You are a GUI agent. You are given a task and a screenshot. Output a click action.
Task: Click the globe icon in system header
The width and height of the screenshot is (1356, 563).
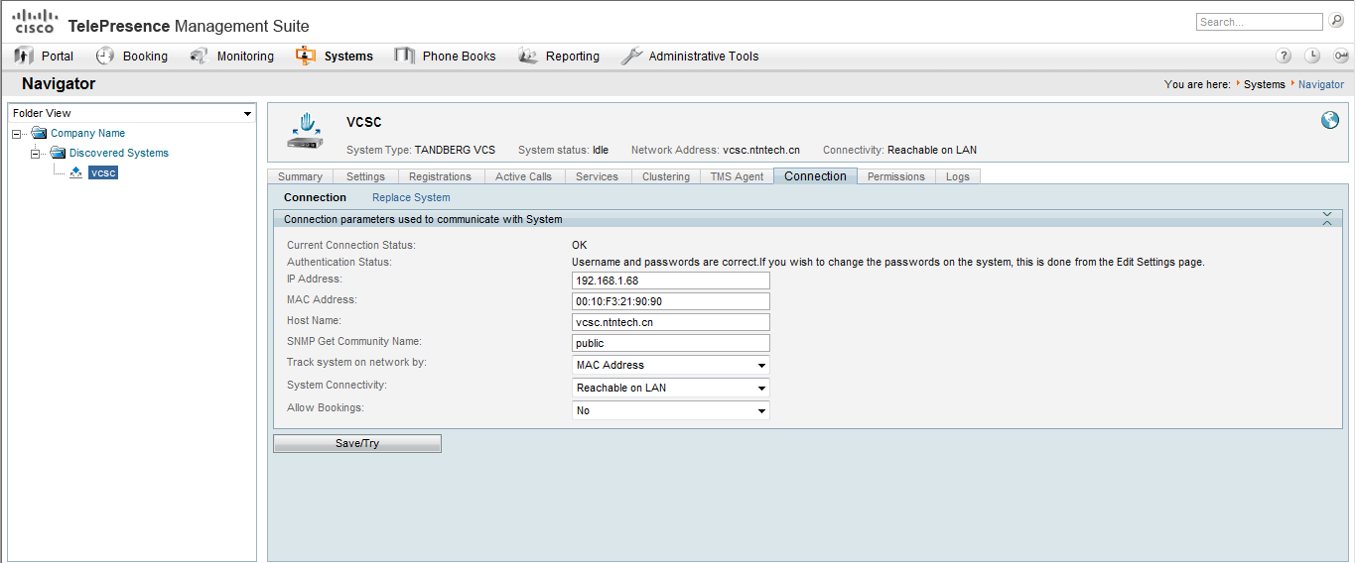[1330, 120]
